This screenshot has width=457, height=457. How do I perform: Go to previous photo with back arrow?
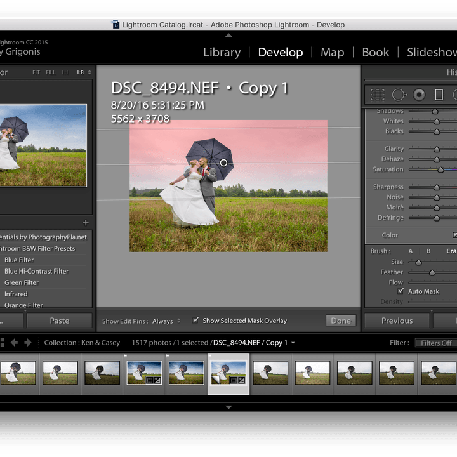coord(14,343)
